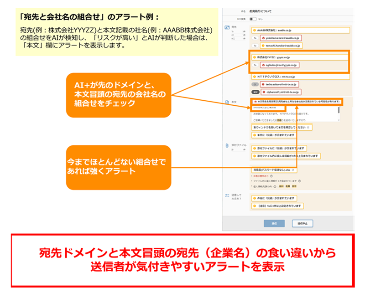The width and height of the screenshot is (365, 298).
Task: Click warning icon on AAABB株式会社 header
Action: point(254,30)
